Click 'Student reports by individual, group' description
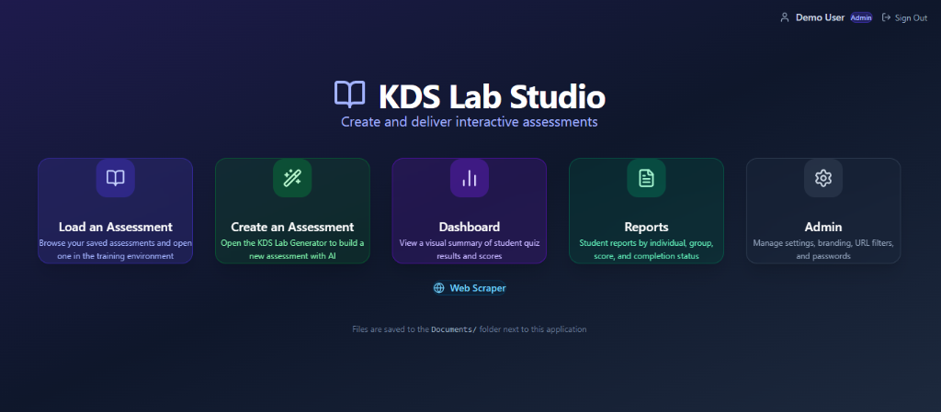The width and height of the screenshot is (941, 412). 646,250
